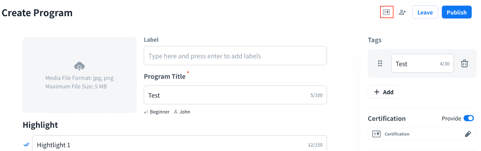
Task: Click the certificate icon in the header
Action: [386, 12]
